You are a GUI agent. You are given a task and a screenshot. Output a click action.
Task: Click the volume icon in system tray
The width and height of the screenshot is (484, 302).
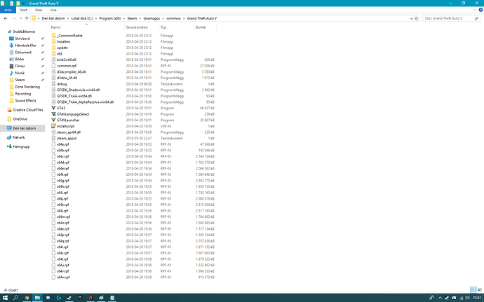pos(467,298)
